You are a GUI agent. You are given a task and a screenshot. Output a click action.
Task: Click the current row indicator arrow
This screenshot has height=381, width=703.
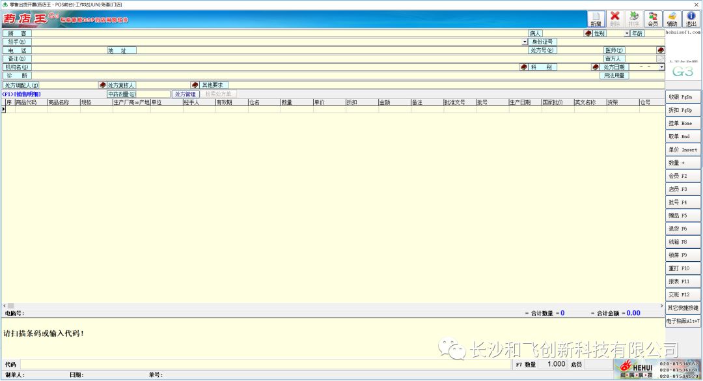(4, 109)
